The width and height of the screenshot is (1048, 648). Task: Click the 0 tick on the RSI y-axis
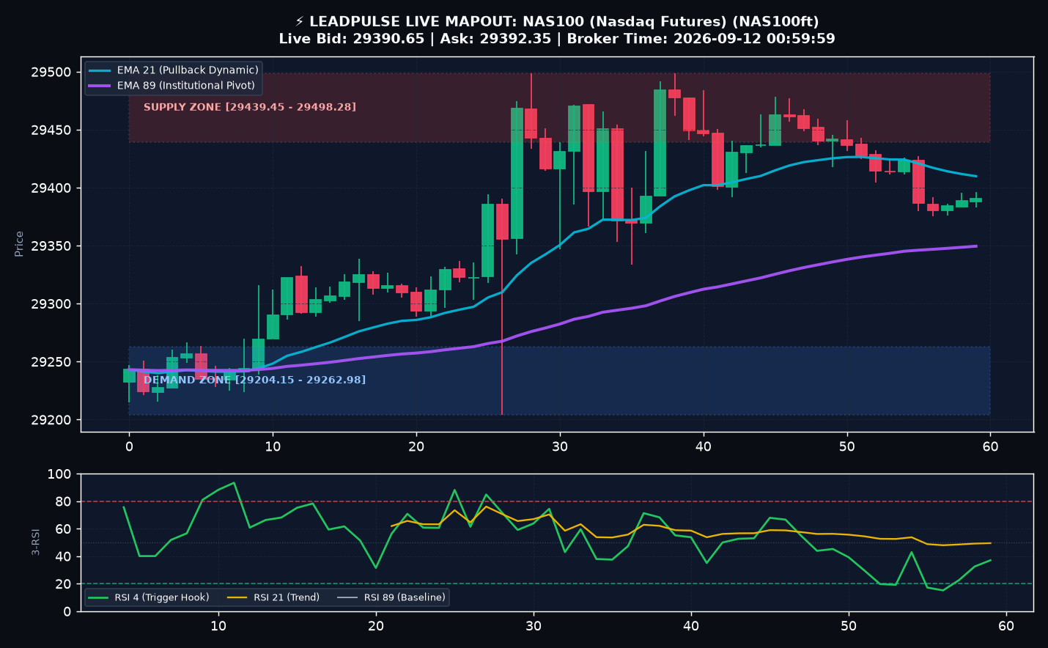pyautogui.click(x=67, y=611)
